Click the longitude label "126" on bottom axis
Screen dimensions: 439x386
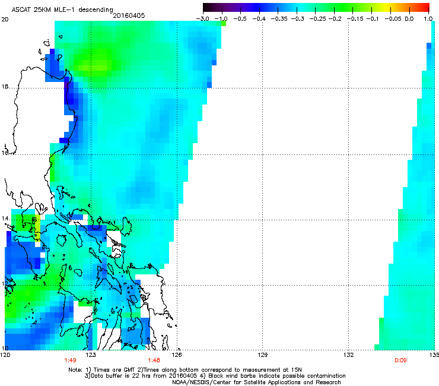click(177, 355)
